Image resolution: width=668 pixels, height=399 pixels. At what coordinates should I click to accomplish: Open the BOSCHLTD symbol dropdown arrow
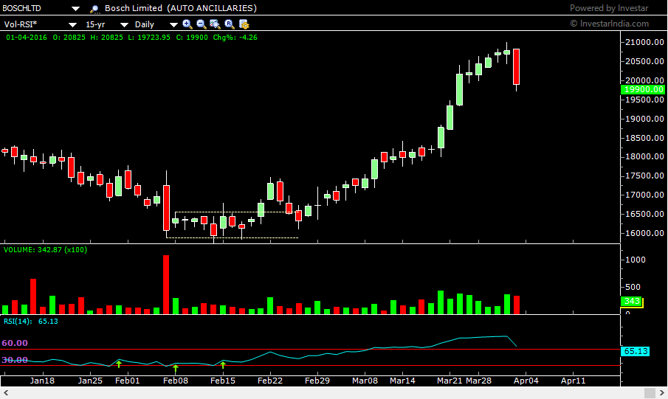tap(75, 9)
